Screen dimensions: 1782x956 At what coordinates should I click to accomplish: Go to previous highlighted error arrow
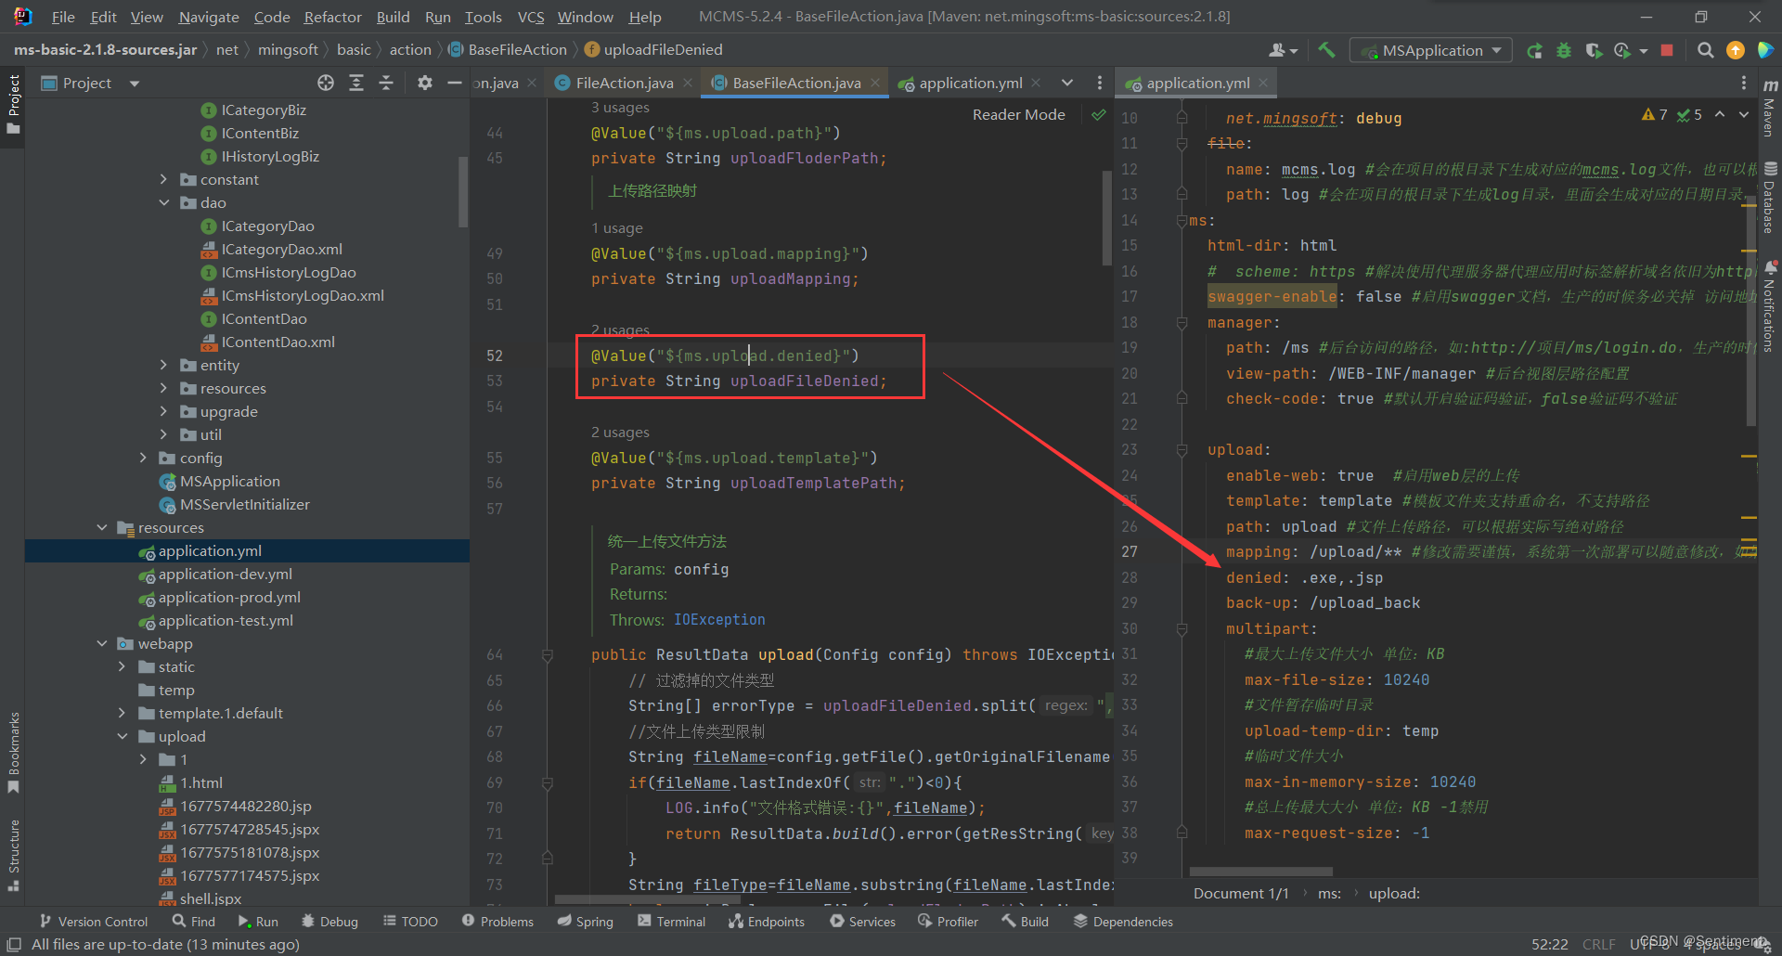tap(1720, 114)
